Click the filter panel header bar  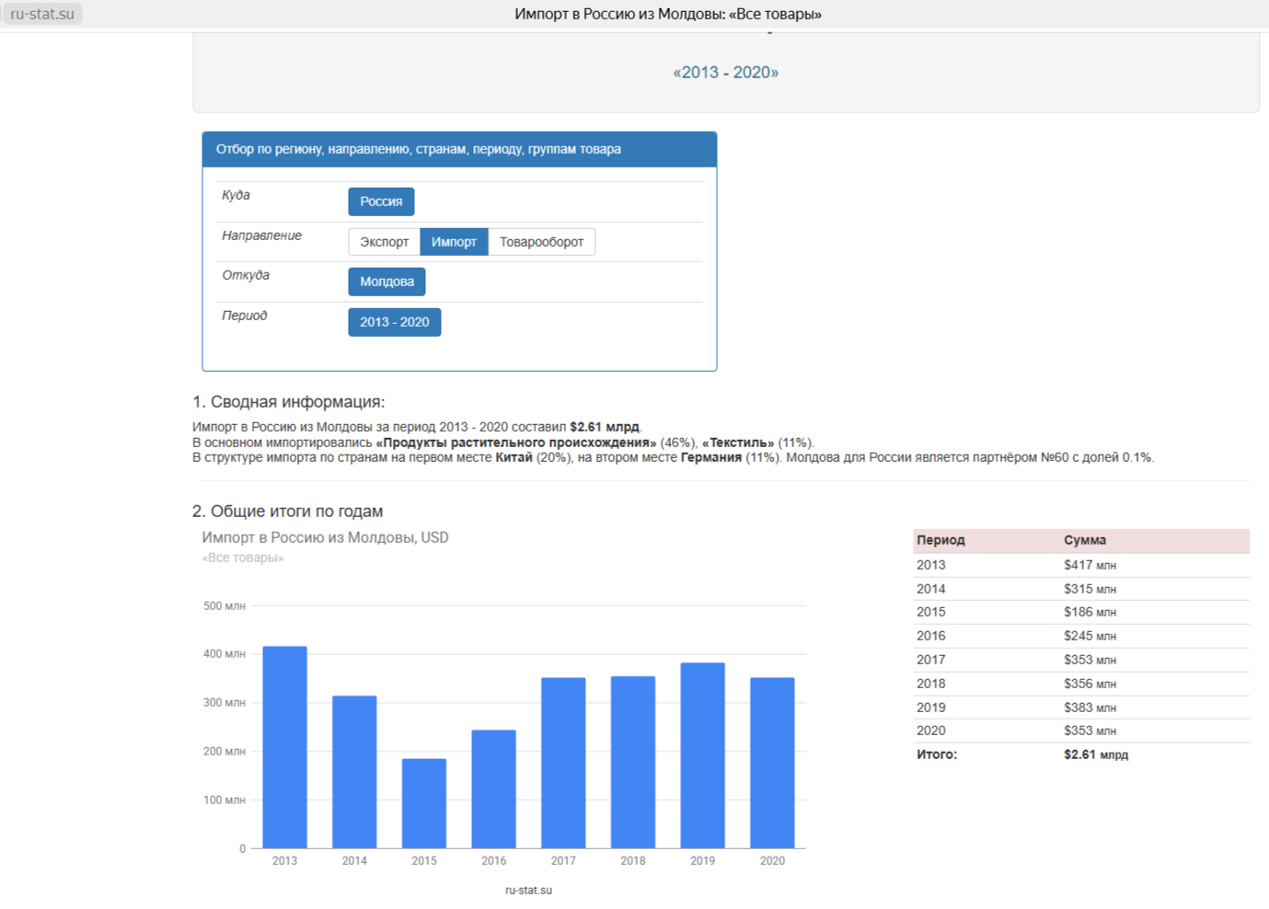[x=459, y=149]
